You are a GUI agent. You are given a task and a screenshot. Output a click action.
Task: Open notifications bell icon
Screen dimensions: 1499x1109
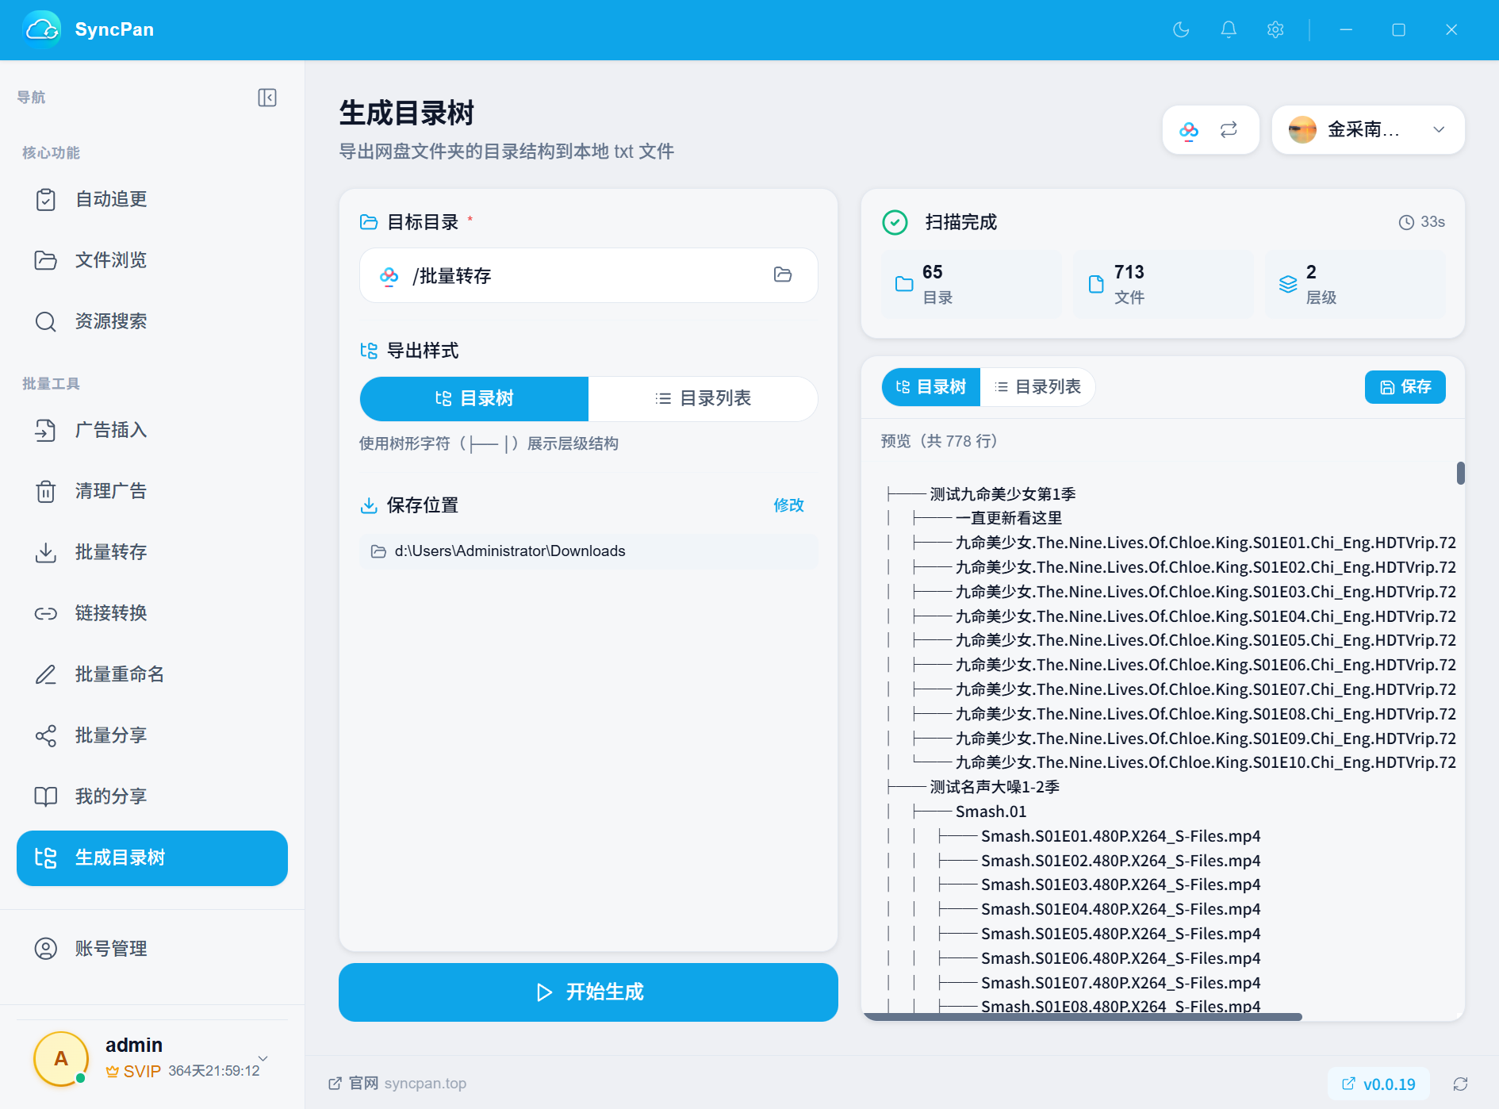click(x=1229, y=29)
